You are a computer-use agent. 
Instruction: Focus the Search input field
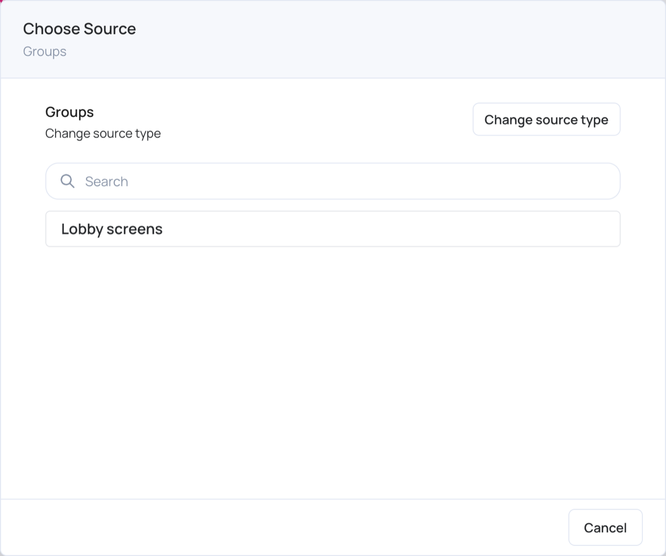click(332, 181)
